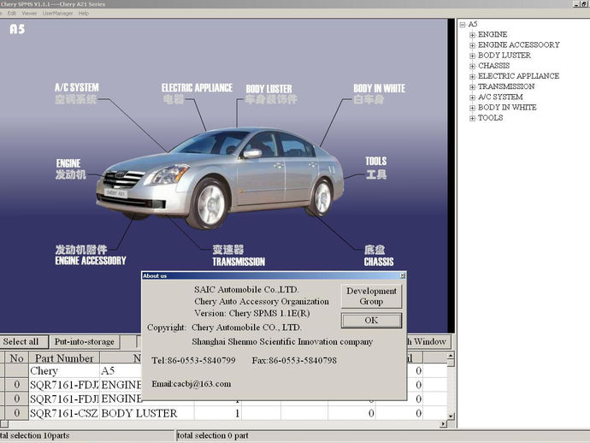Select ELECTRIC APPLIANCE in the parts tree
The height and width of the screenshot is (443, 590).
click(518, 76)
